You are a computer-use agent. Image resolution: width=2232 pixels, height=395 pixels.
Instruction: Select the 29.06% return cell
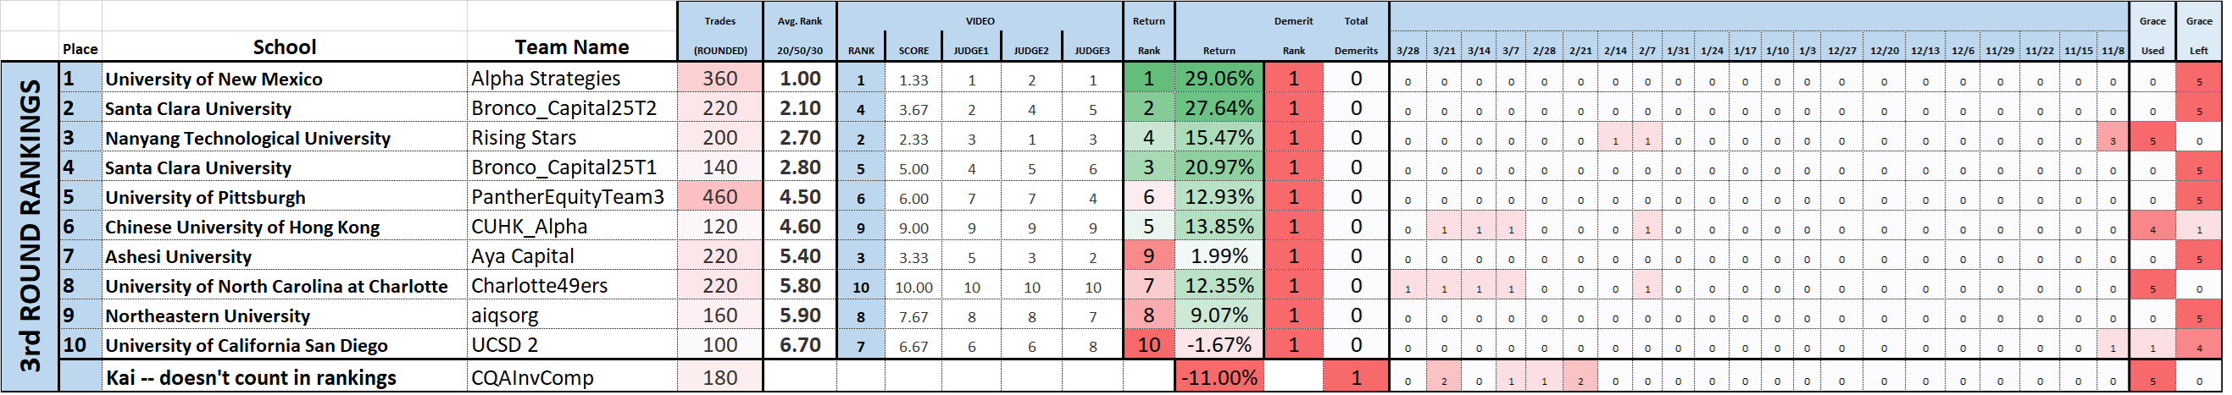pos(1219,79)
